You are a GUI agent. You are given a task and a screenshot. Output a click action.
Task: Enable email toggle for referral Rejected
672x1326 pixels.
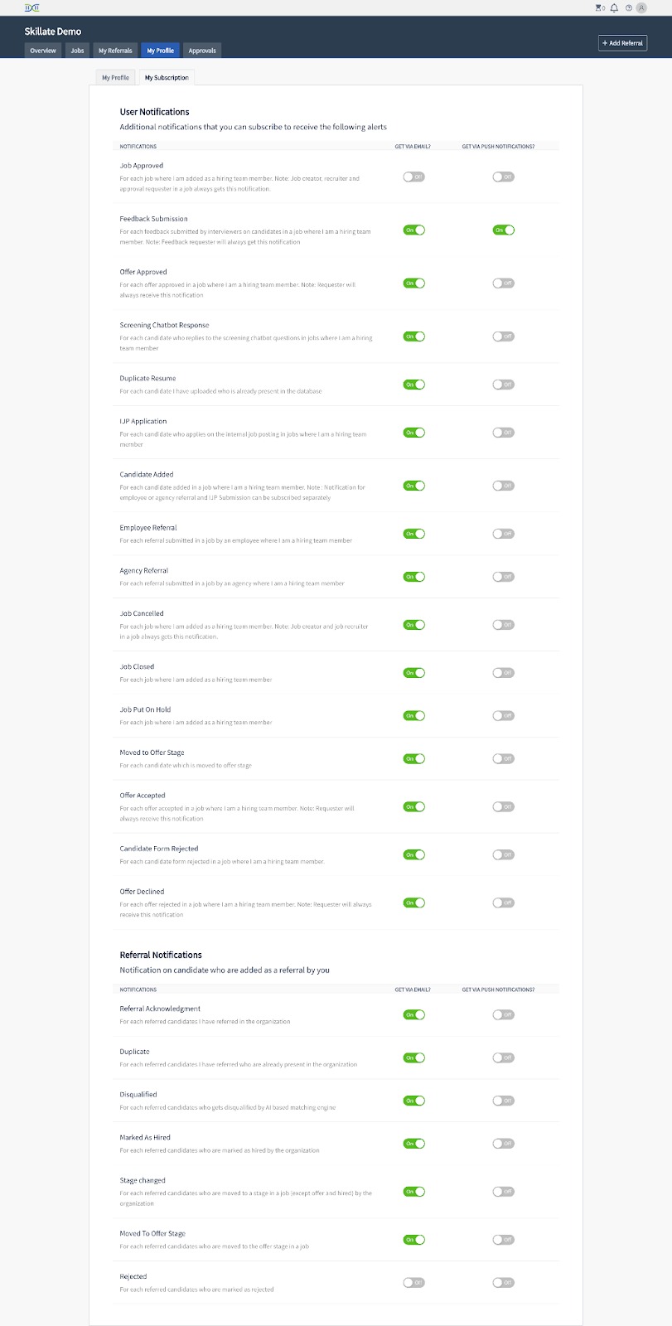[x=413, y=1282]
